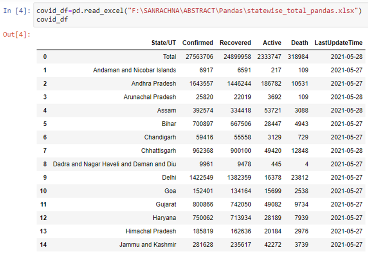The image size is (368, 253).
Task: Click the In [4] prompt label
Action: click(17, 11)
